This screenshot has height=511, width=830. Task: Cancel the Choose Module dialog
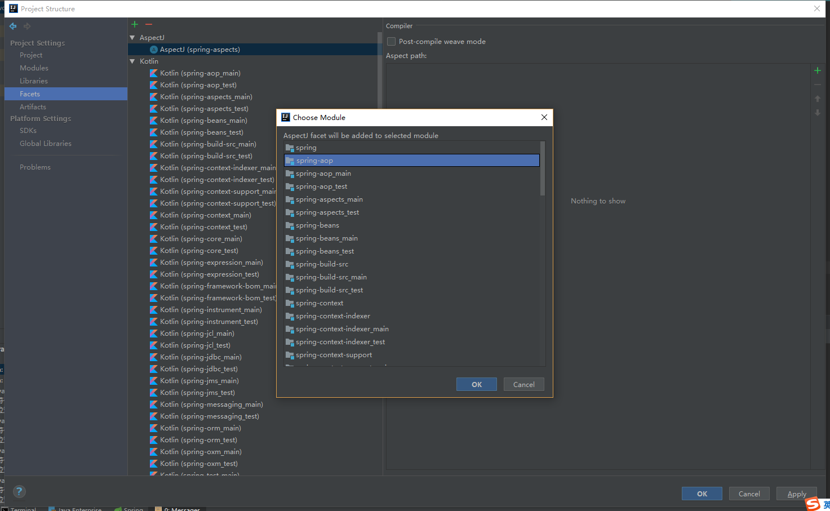pos(524,384)
